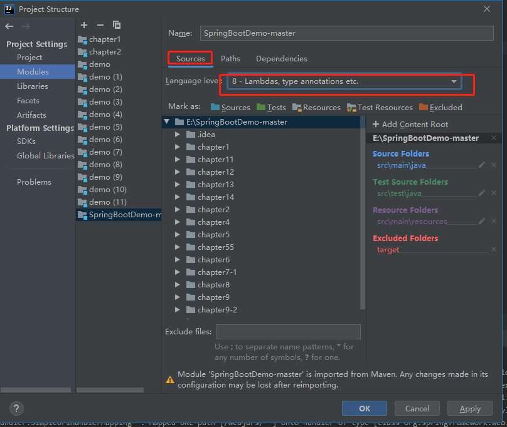
Task: Remove src\main\java source folder
Action: tap(494, 165)
